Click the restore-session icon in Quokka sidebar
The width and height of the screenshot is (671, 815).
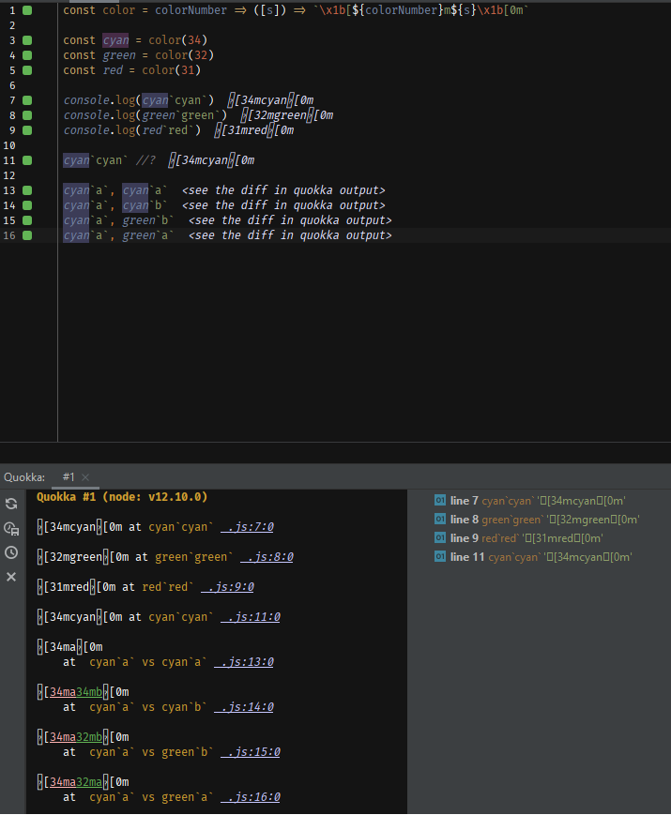point(12,528)
